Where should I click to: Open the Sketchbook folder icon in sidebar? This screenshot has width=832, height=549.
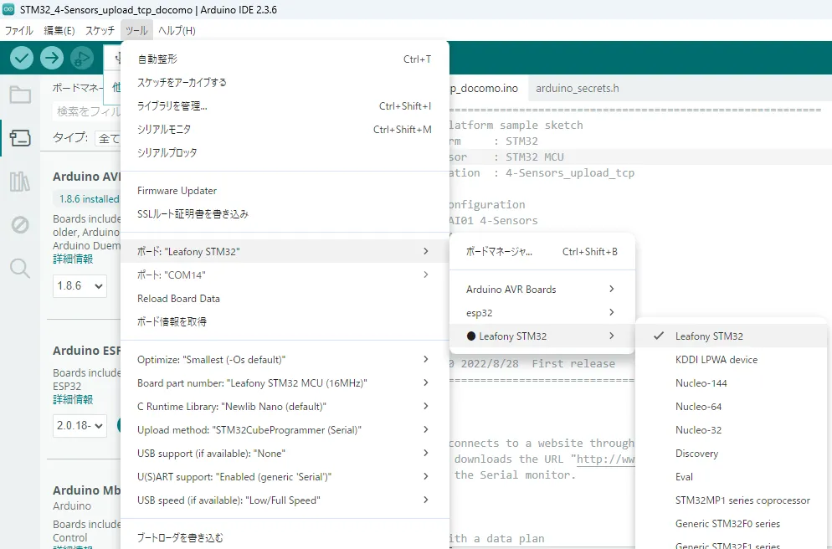(20, 95)
